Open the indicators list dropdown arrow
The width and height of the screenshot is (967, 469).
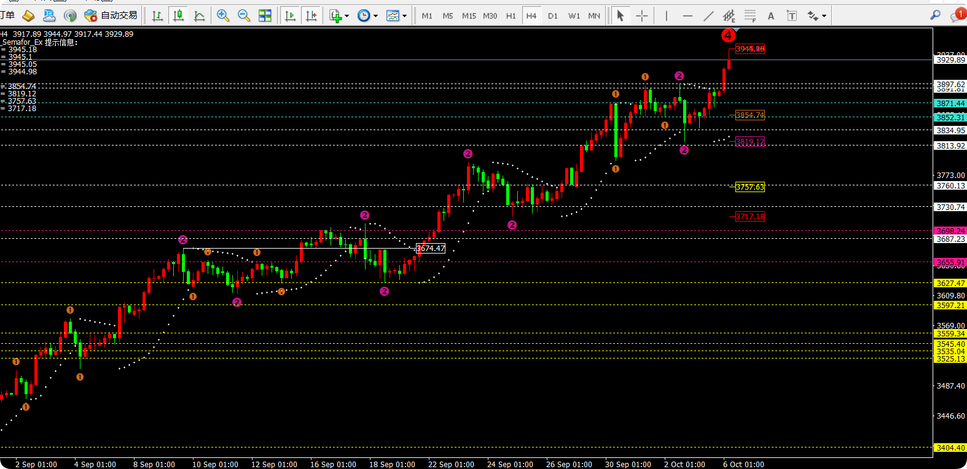347,16
